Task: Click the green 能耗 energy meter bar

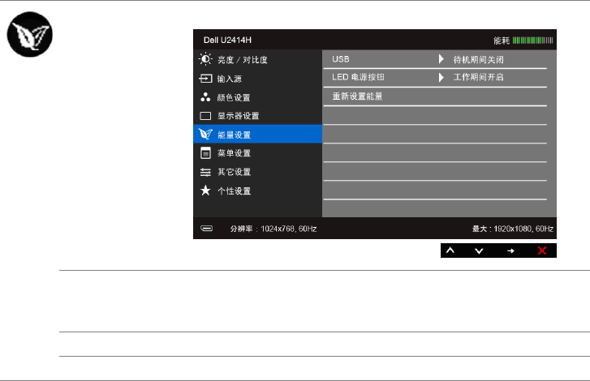Action: point(533,41)
